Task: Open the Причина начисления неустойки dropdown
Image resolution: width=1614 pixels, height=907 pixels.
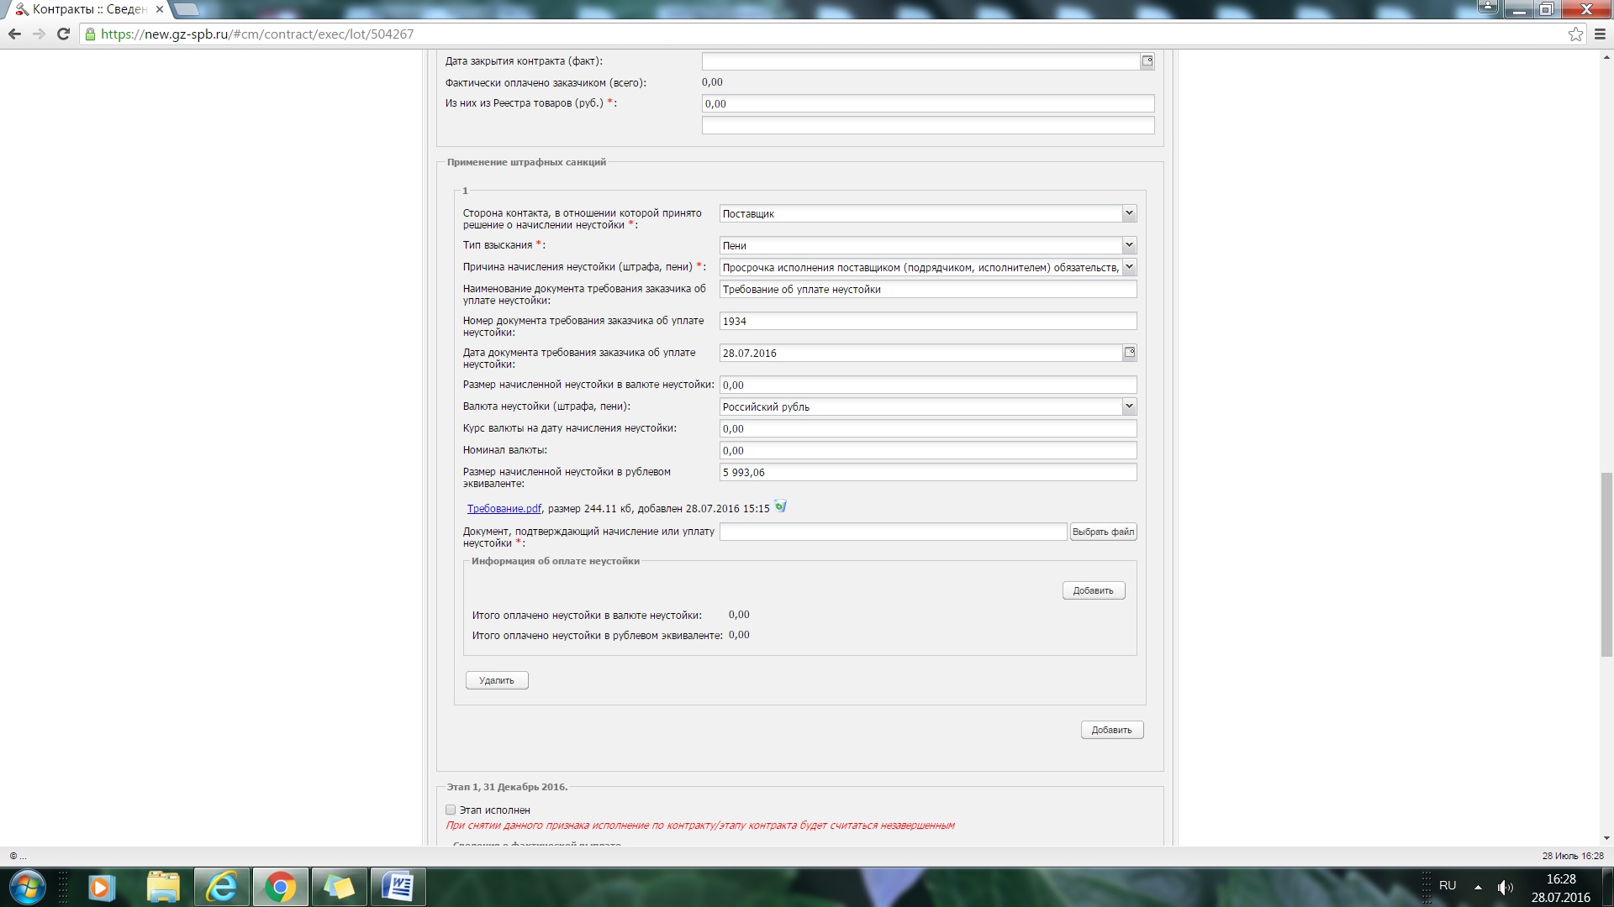Action: pos(1129,267)
